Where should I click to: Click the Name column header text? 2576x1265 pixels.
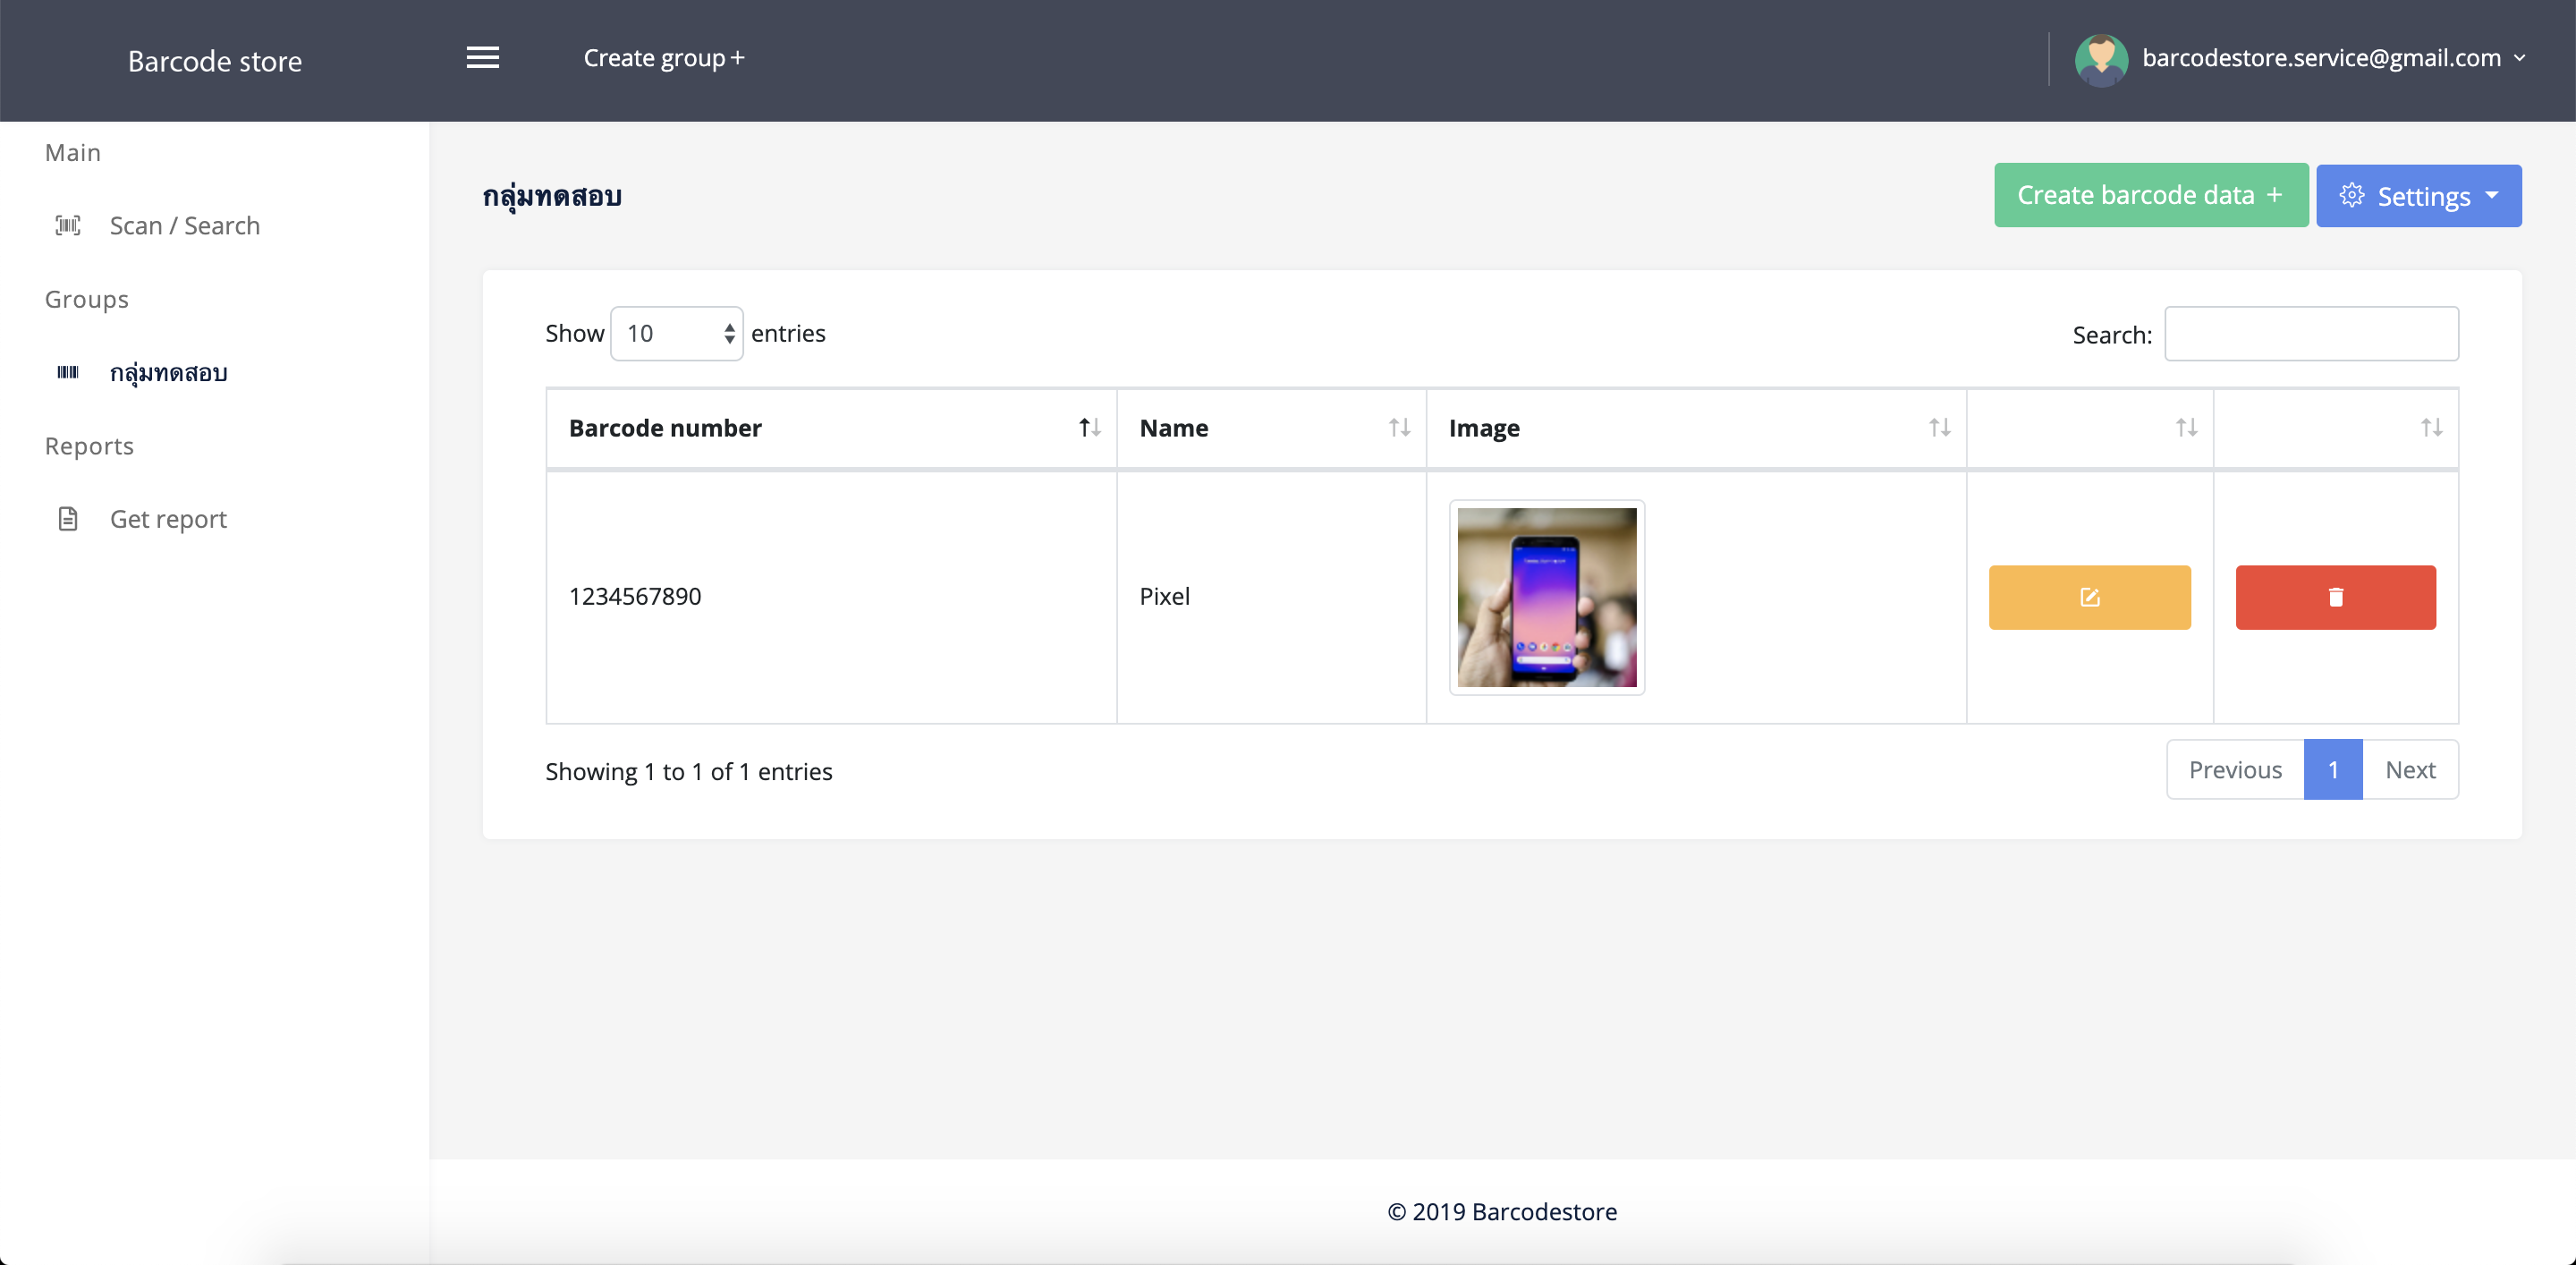pos(1174,428)
